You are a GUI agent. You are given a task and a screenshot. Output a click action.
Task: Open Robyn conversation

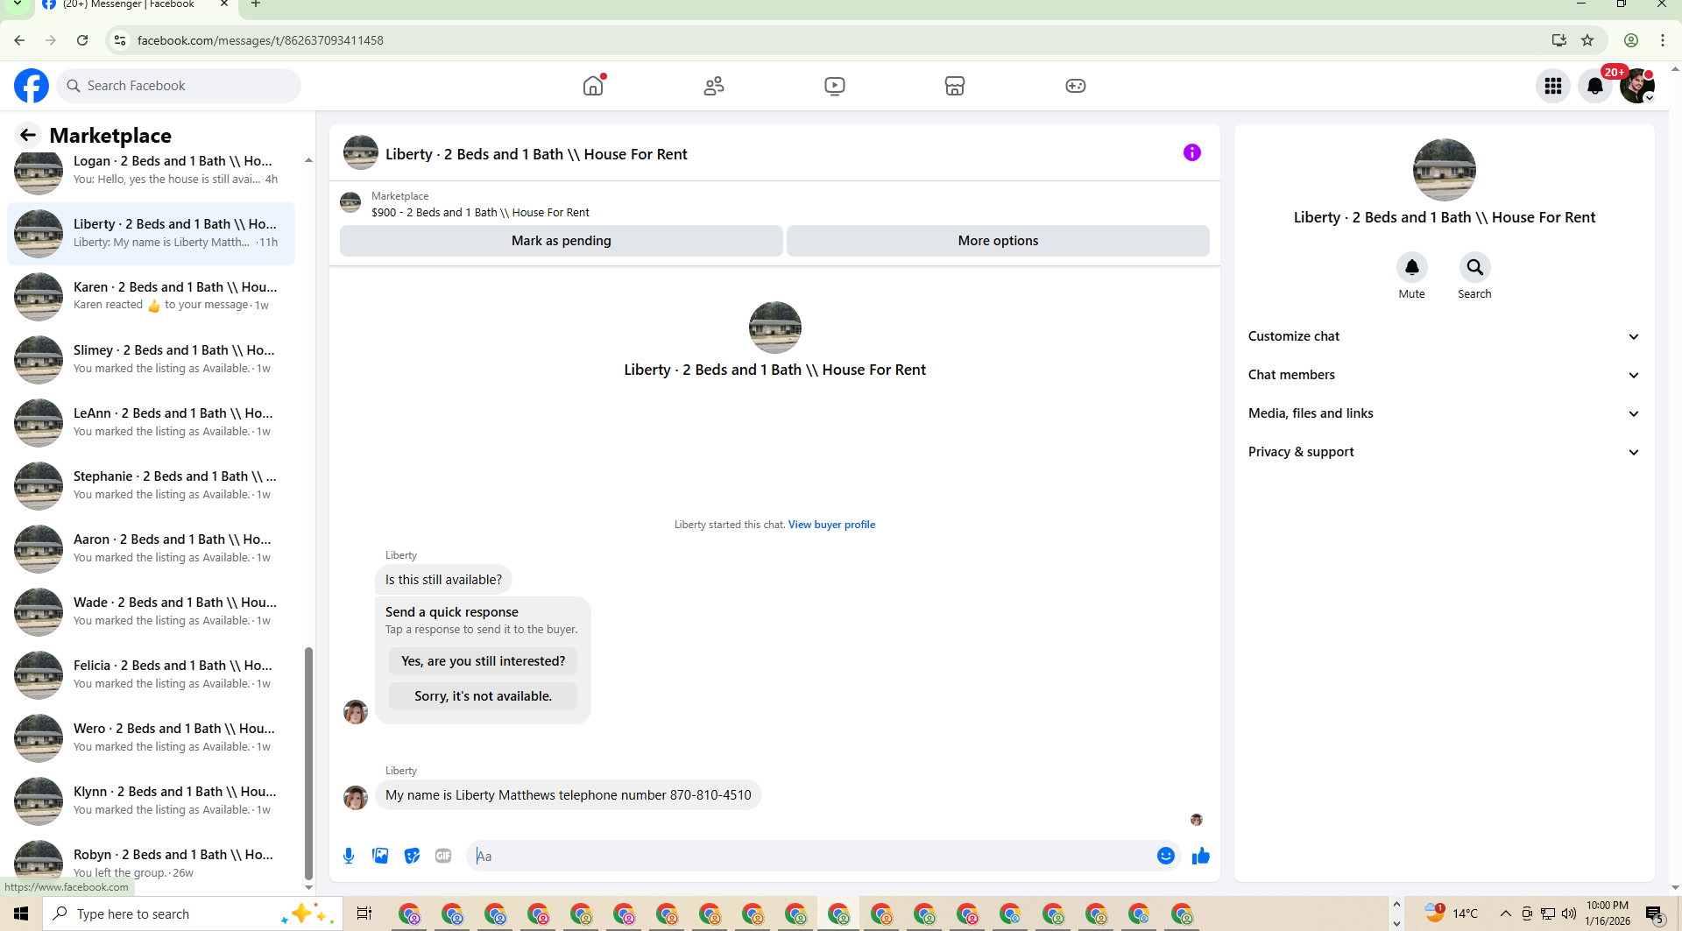151,863
